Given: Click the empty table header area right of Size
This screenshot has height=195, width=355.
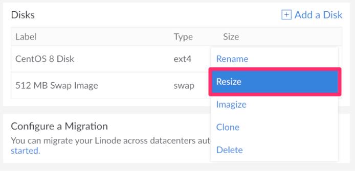Looking at the screenshot, I should (291, 37).
